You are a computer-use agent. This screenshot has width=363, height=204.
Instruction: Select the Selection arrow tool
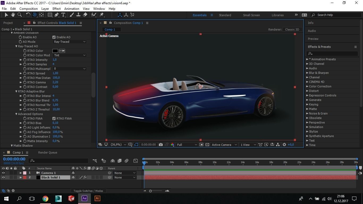6,15
